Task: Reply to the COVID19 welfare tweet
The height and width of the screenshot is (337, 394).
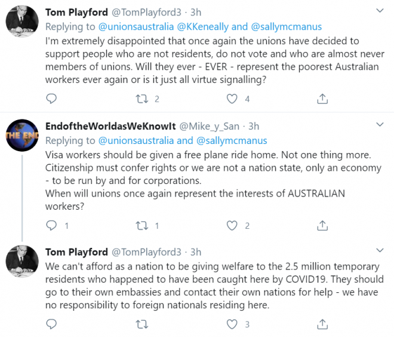Action: click(51, 324)
